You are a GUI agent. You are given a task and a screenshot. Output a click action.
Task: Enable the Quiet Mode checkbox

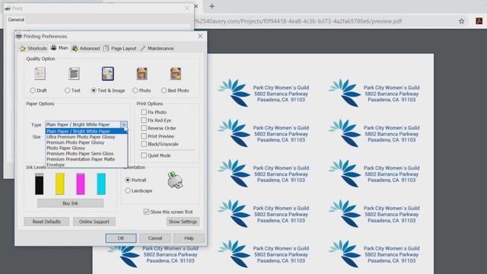click(x=144, y=155)
